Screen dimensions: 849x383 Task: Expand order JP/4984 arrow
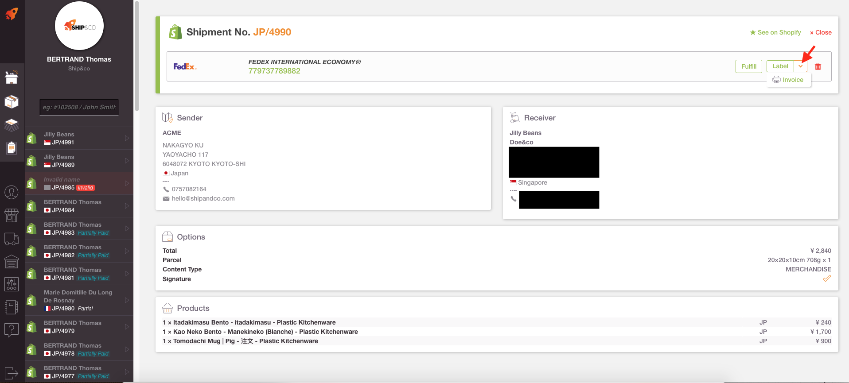click(127, 206)
